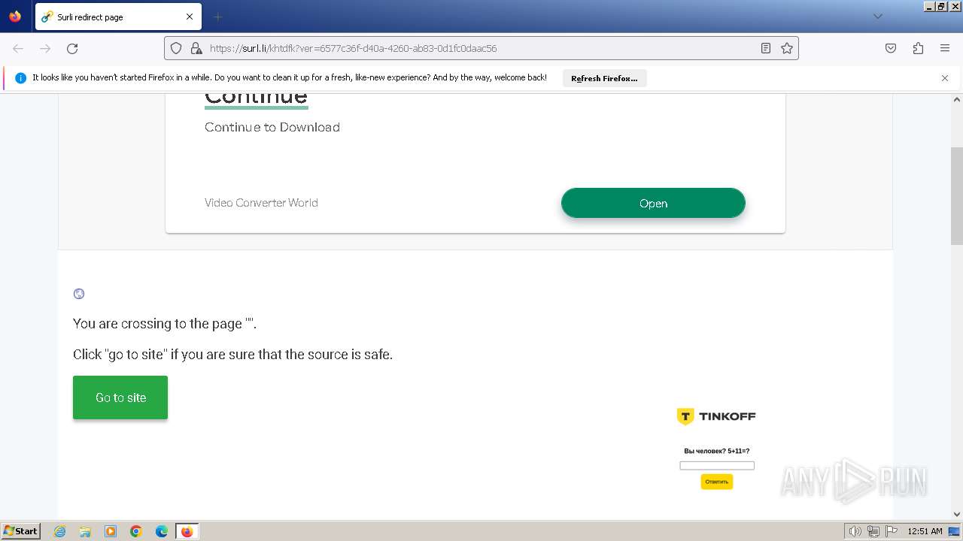963x541 pixels.
Task: Expand the list all tabs chevron
Action: coord(877,17)
